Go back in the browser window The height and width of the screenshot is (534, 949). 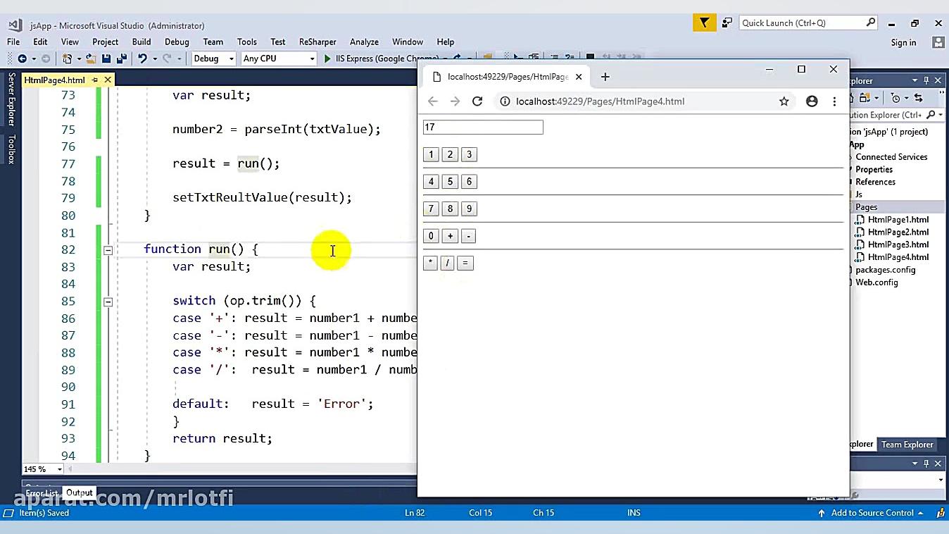433,101
